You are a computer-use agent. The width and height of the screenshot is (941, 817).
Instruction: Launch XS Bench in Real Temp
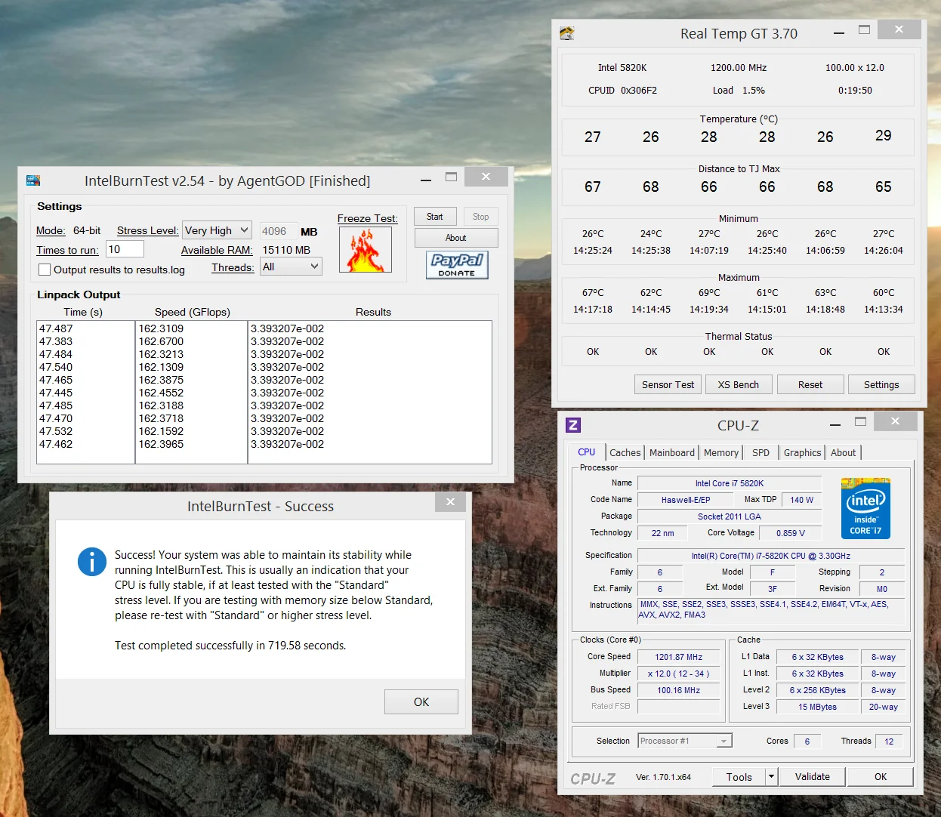coord(739,384)
